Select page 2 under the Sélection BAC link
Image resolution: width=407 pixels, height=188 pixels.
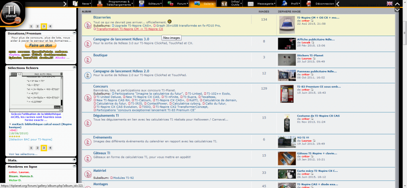[37, 148]
